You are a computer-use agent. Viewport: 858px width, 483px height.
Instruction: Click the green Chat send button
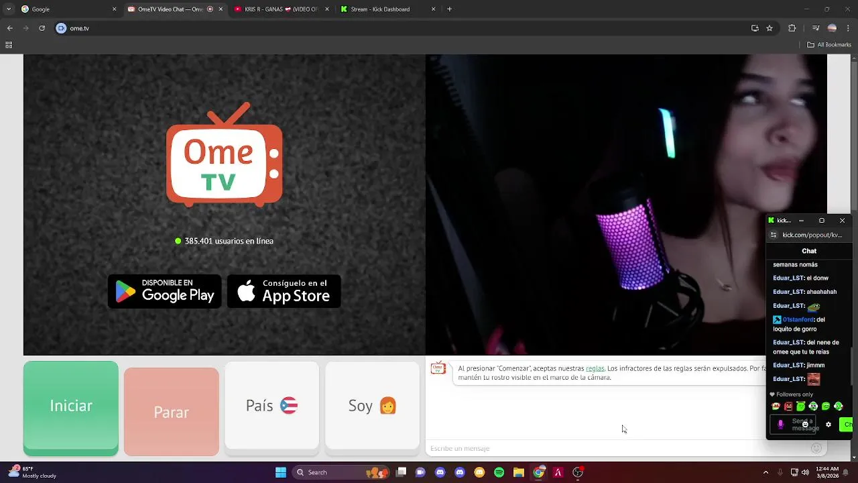pyautogui.click(x=846, y=425)
